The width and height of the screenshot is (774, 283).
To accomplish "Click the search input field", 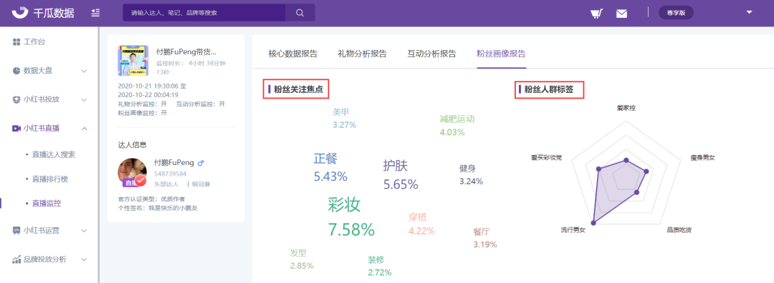I will 204,13.
